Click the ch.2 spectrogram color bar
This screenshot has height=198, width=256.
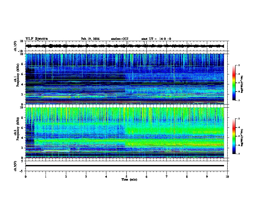234,136
